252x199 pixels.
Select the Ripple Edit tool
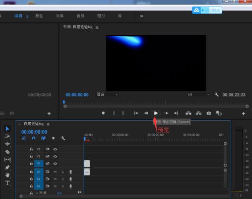pos(8,144)
